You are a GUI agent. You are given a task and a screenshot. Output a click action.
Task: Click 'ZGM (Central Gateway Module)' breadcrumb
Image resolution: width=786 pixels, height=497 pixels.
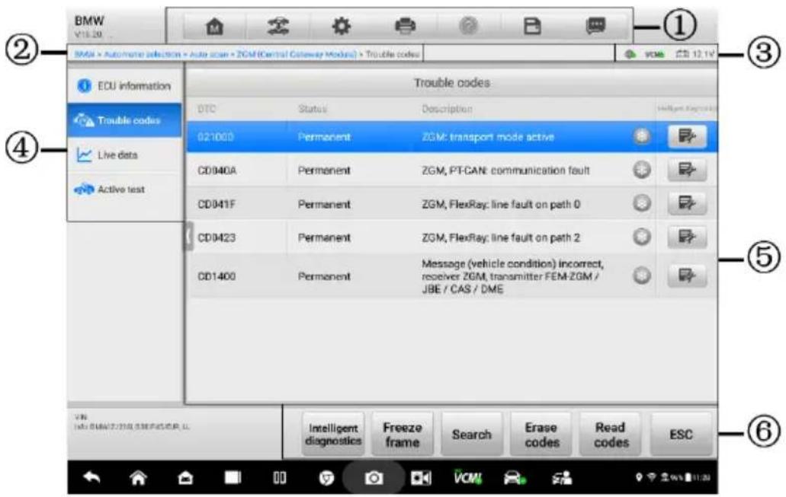(297, 54)
